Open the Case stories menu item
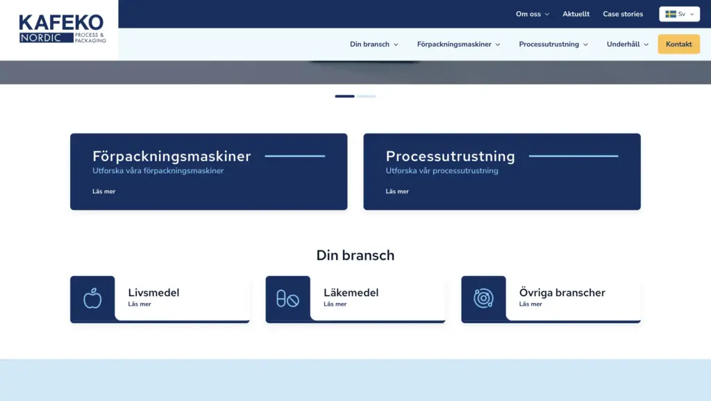Screen dimensions: 711x401 click(623, 14)
